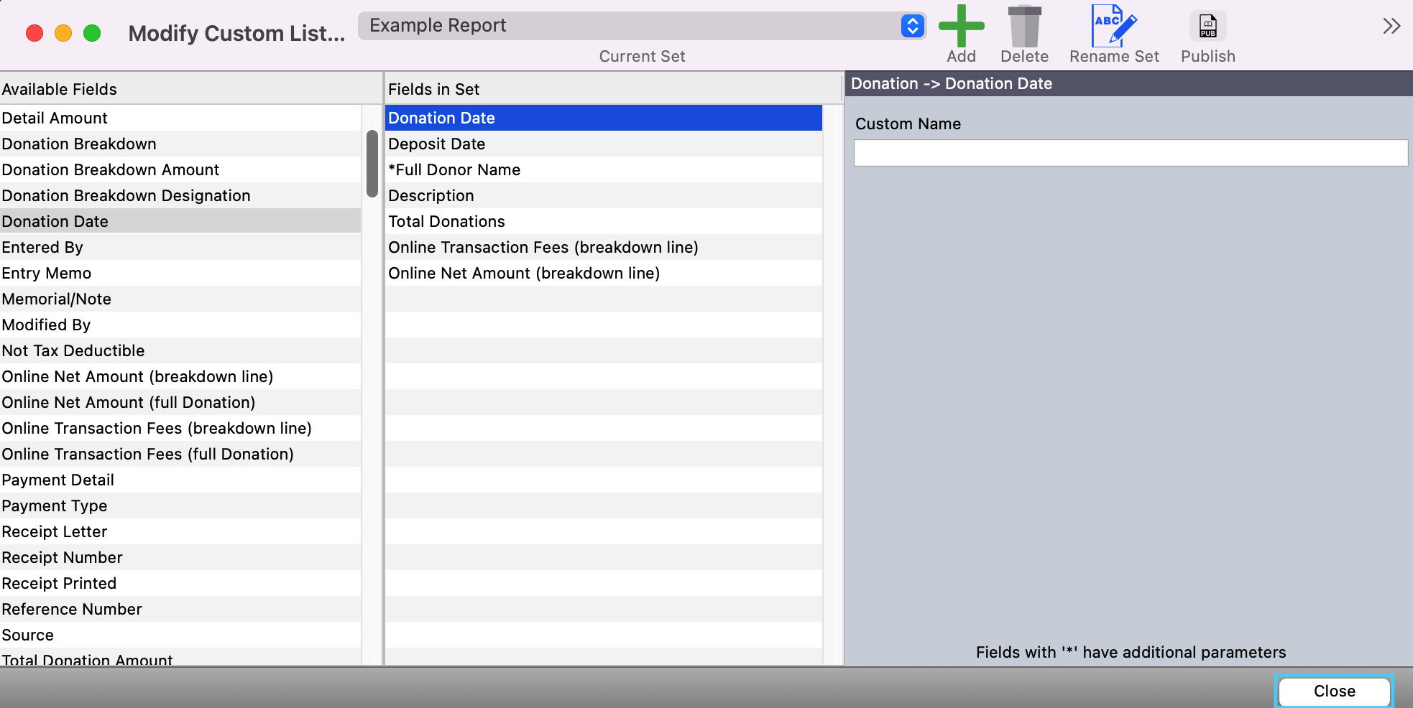Image resolution: width=1413 pixels, height=708 pixels.
Task: Click the Rename Set pencil icon
Action: tap(1113, 27)
